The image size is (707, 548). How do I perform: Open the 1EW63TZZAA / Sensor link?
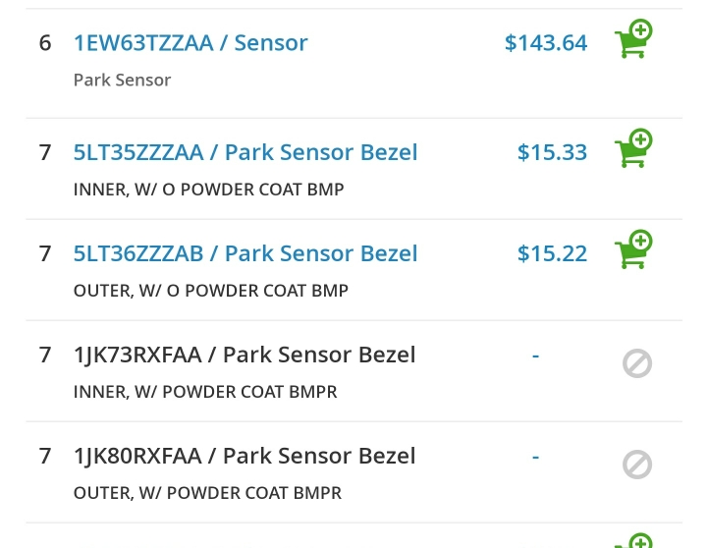tap(190, 43)
